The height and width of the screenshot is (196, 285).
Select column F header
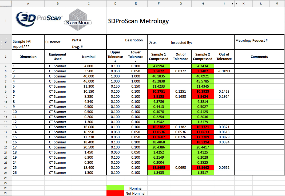click(159, 3)
